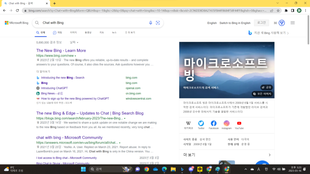Open Chrome side panel icon

(293, 11)
